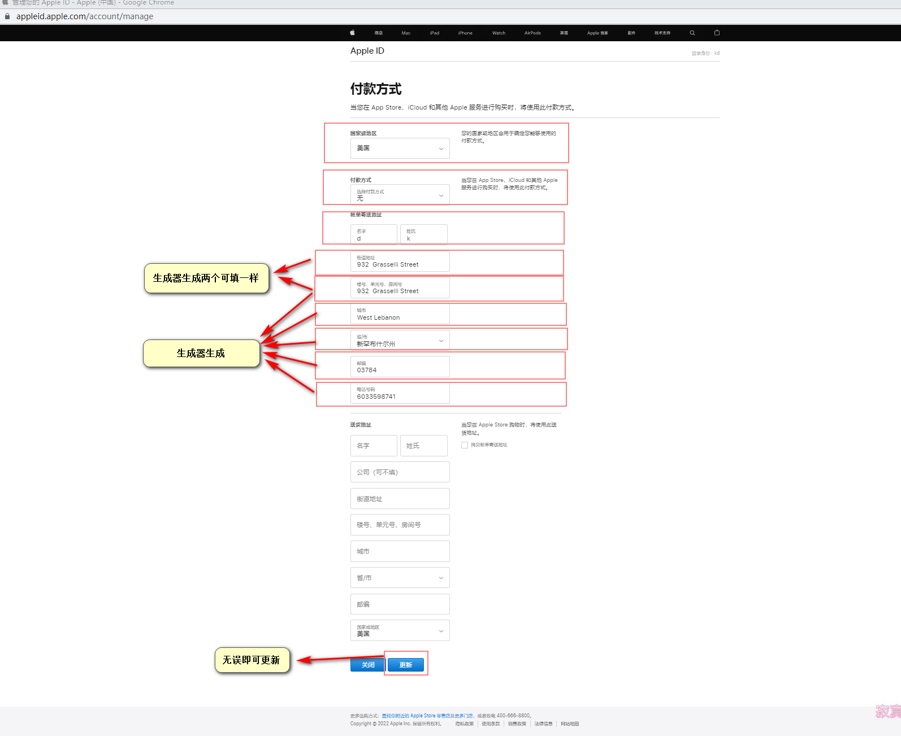Image resolution: width=901 pixels, height=736 pixels.
Task: Click the billing 姓氏 field containing k
Action: click(424, 234)
